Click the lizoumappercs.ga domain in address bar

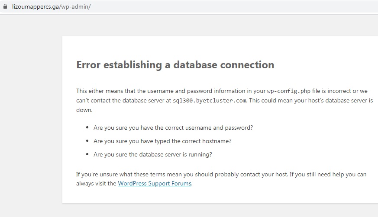(36, 7)
